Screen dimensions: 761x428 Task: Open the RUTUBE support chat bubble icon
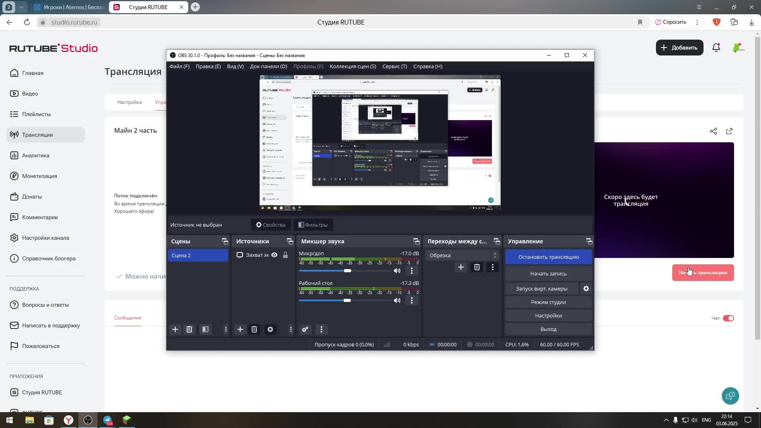tap(730, 396)
